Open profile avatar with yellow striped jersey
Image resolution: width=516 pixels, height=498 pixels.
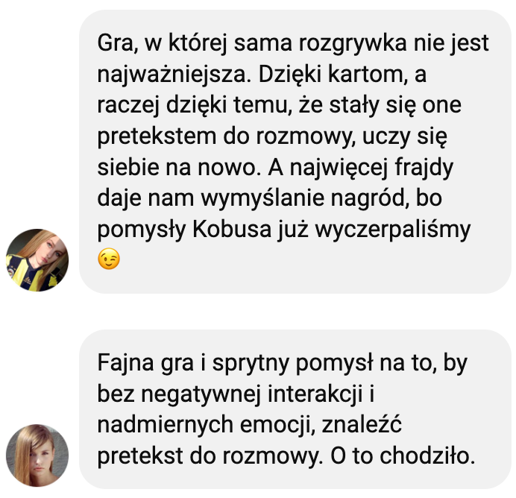tap(37, 260)
